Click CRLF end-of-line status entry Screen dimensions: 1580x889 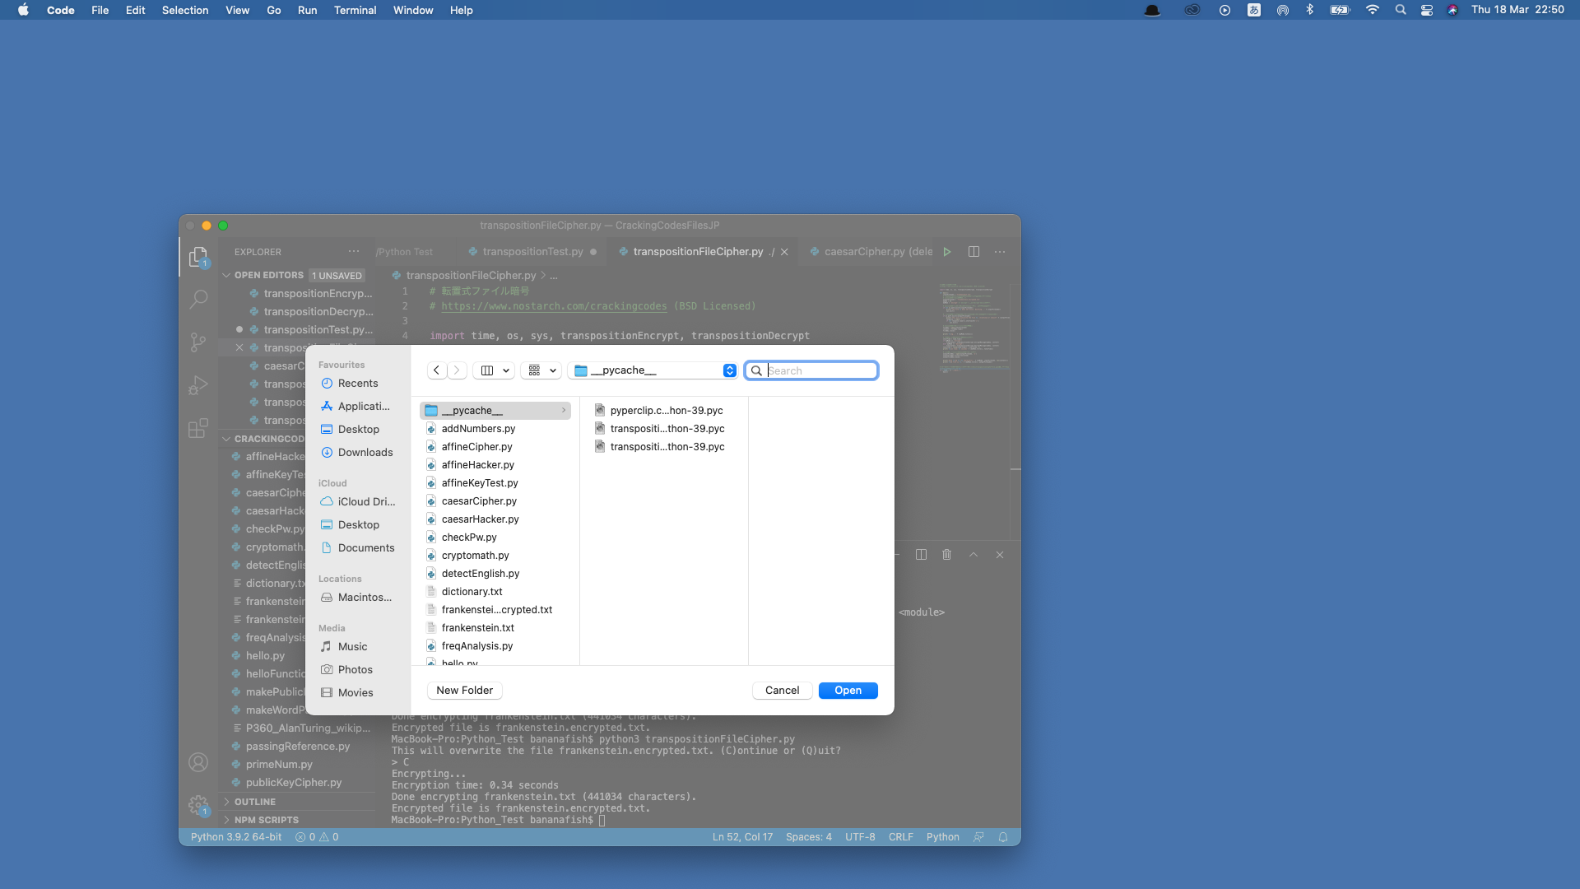(900, 837)
